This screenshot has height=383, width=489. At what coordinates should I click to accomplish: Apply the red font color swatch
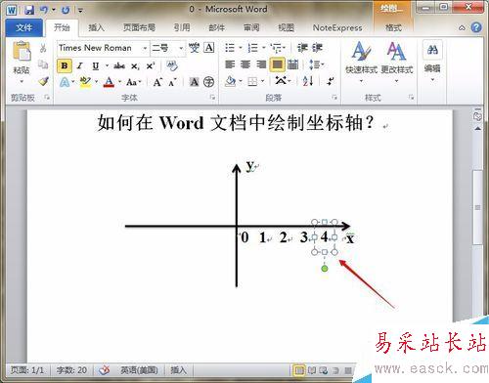tap(109, 82)
